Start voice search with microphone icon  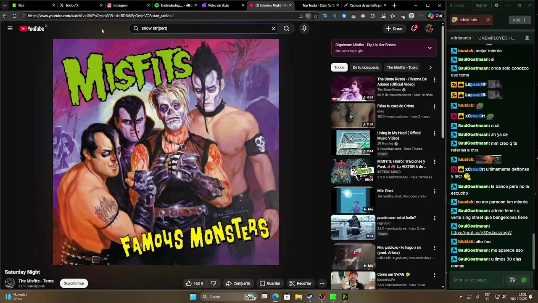(x=304, y=28)
